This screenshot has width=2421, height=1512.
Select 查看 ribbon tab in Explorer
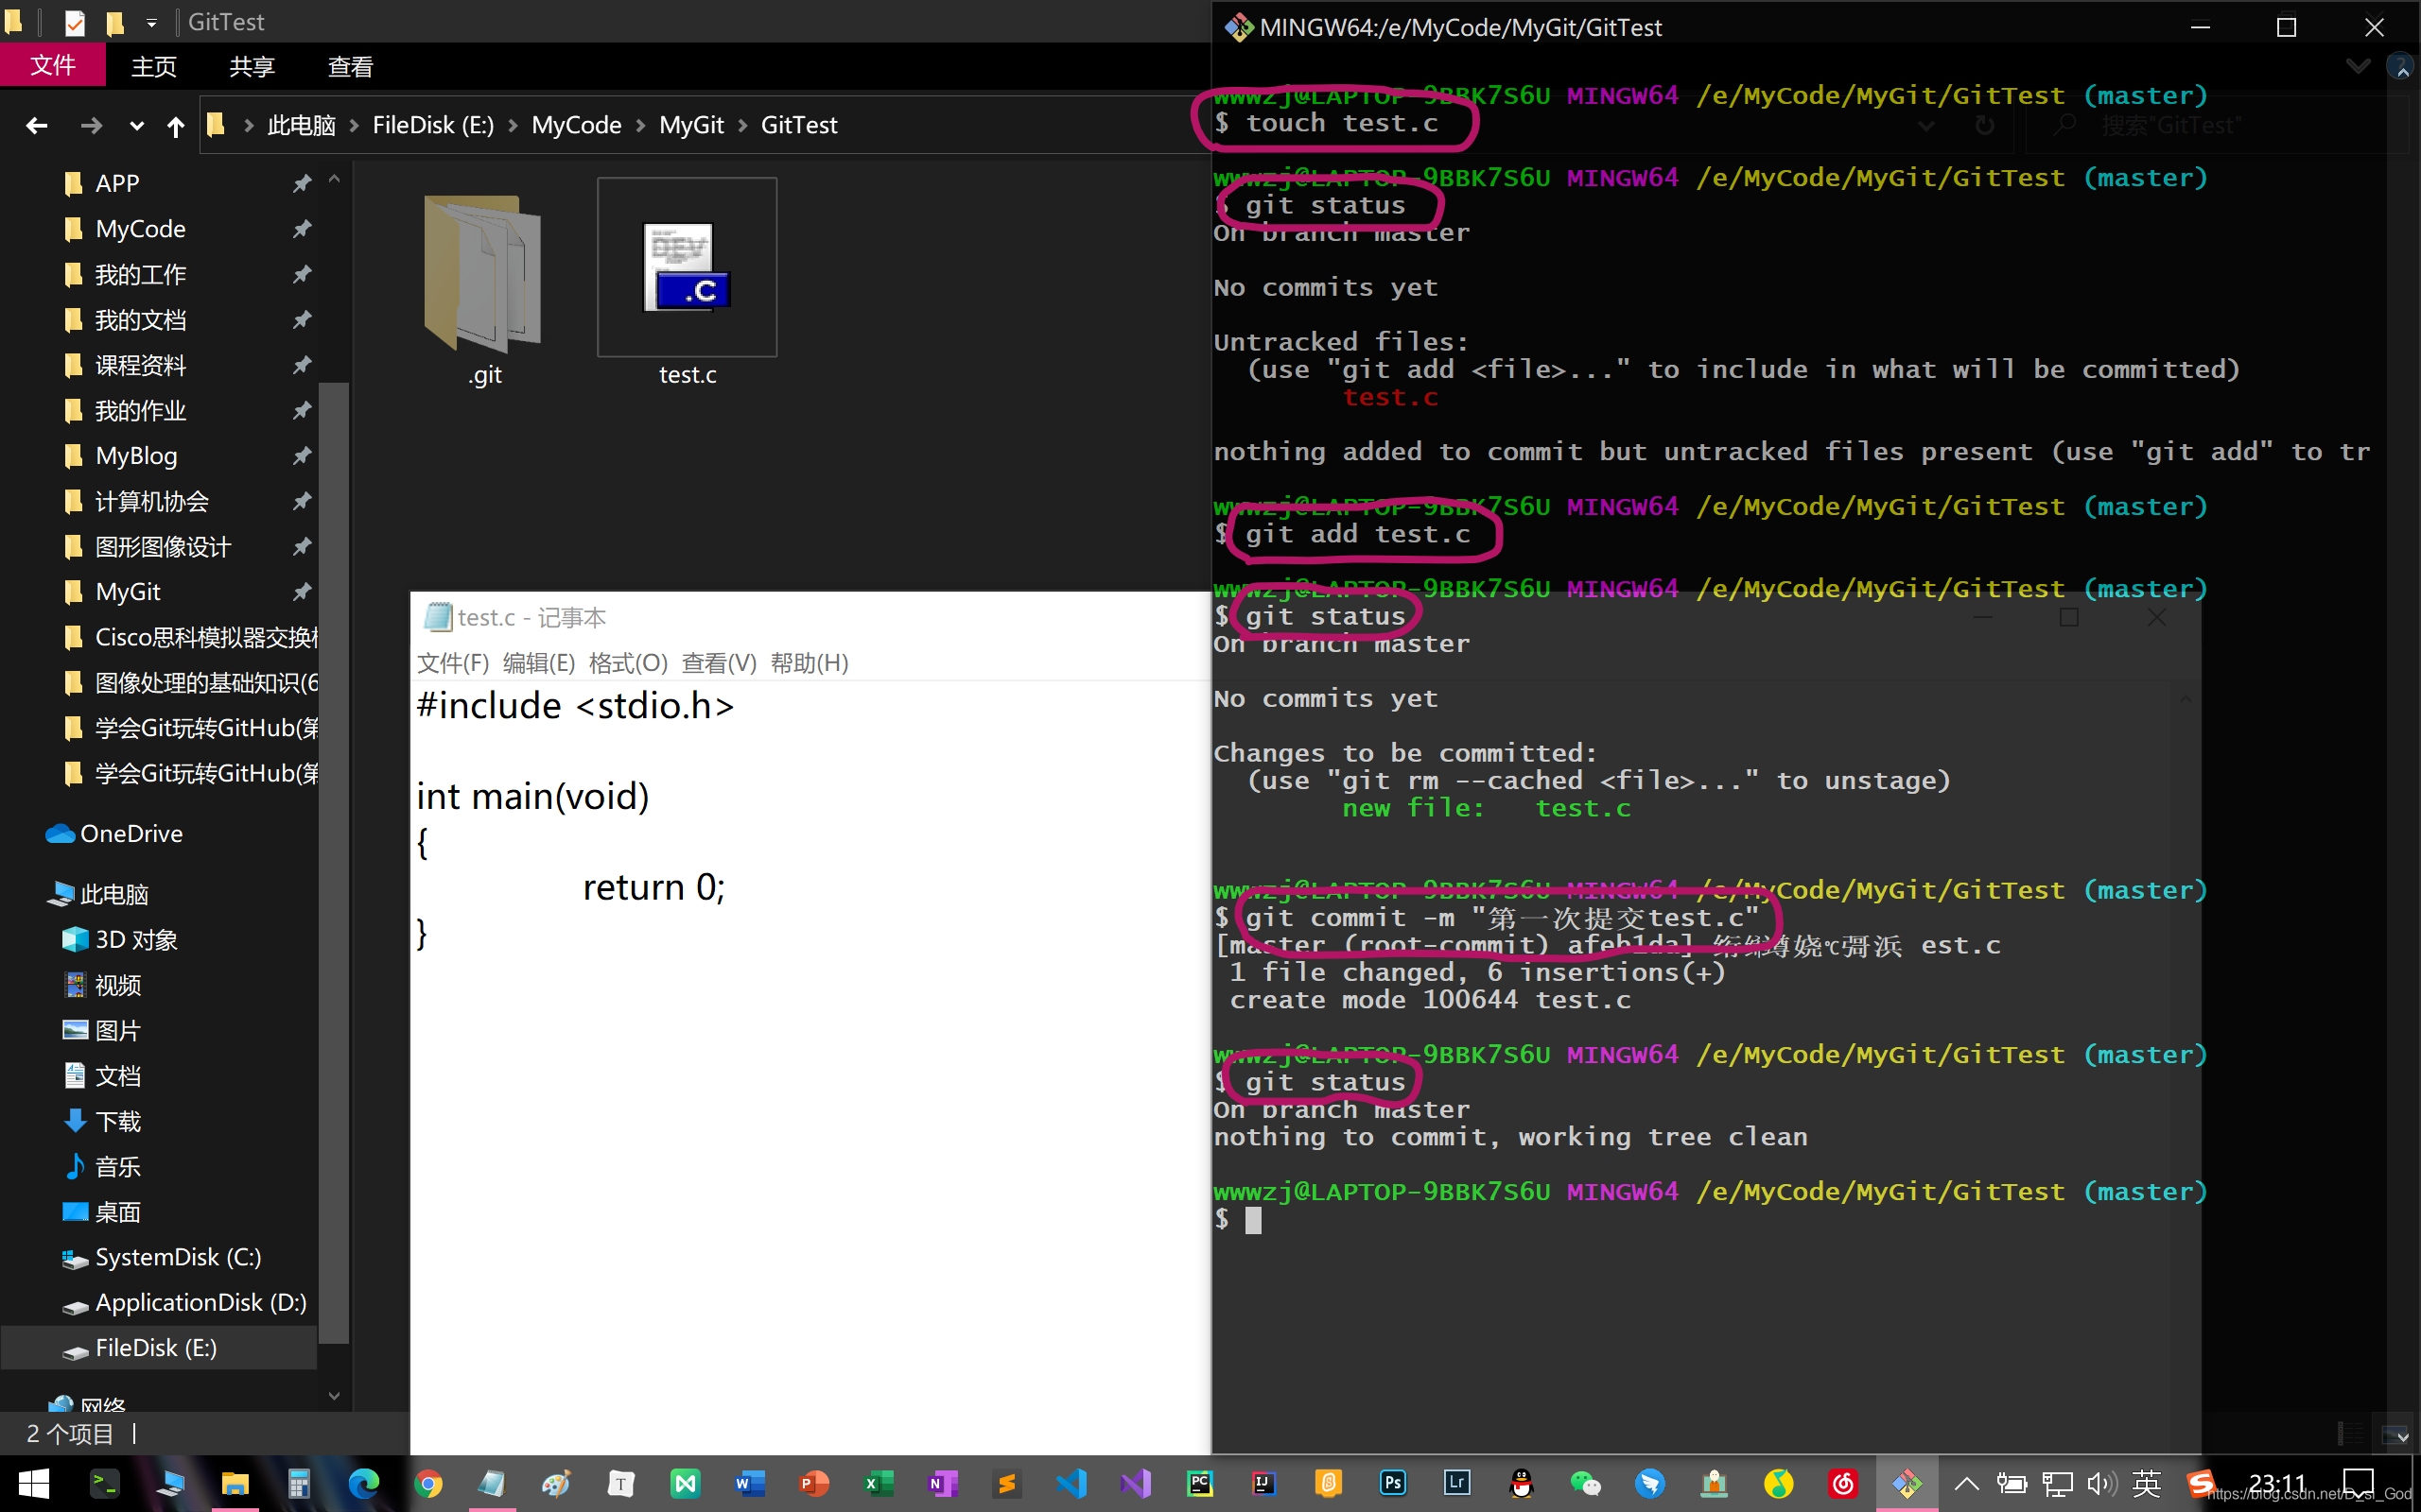[349, 66]
